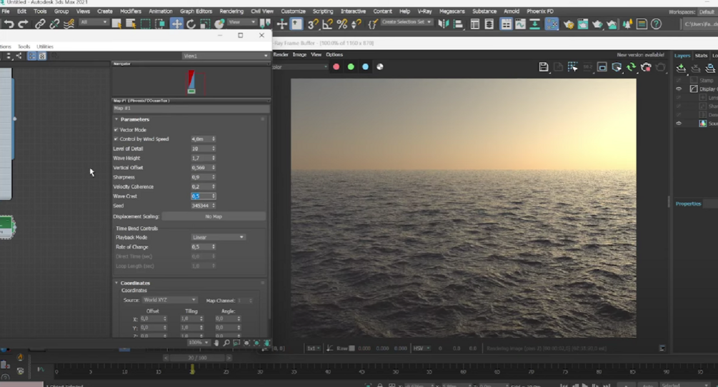
Task: Click the Undo arrow icon
Action: pyautogui.click(x=9, y=24)
